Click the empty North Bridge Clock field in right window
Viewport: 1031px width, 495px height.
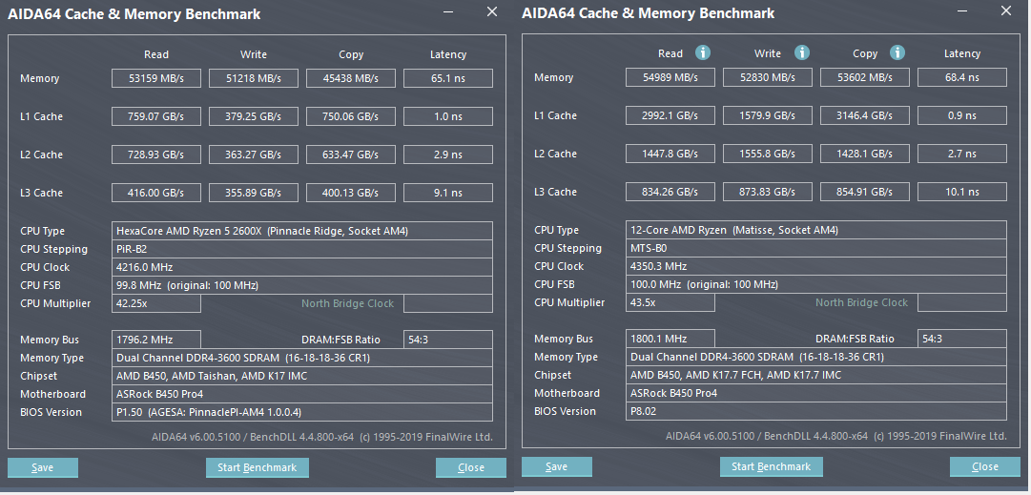pyautogui.click(x=962, y=302)
